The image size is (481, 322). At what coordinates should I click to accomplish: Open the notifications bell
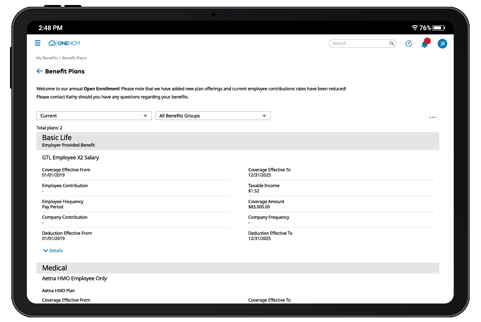click(425, 44)
